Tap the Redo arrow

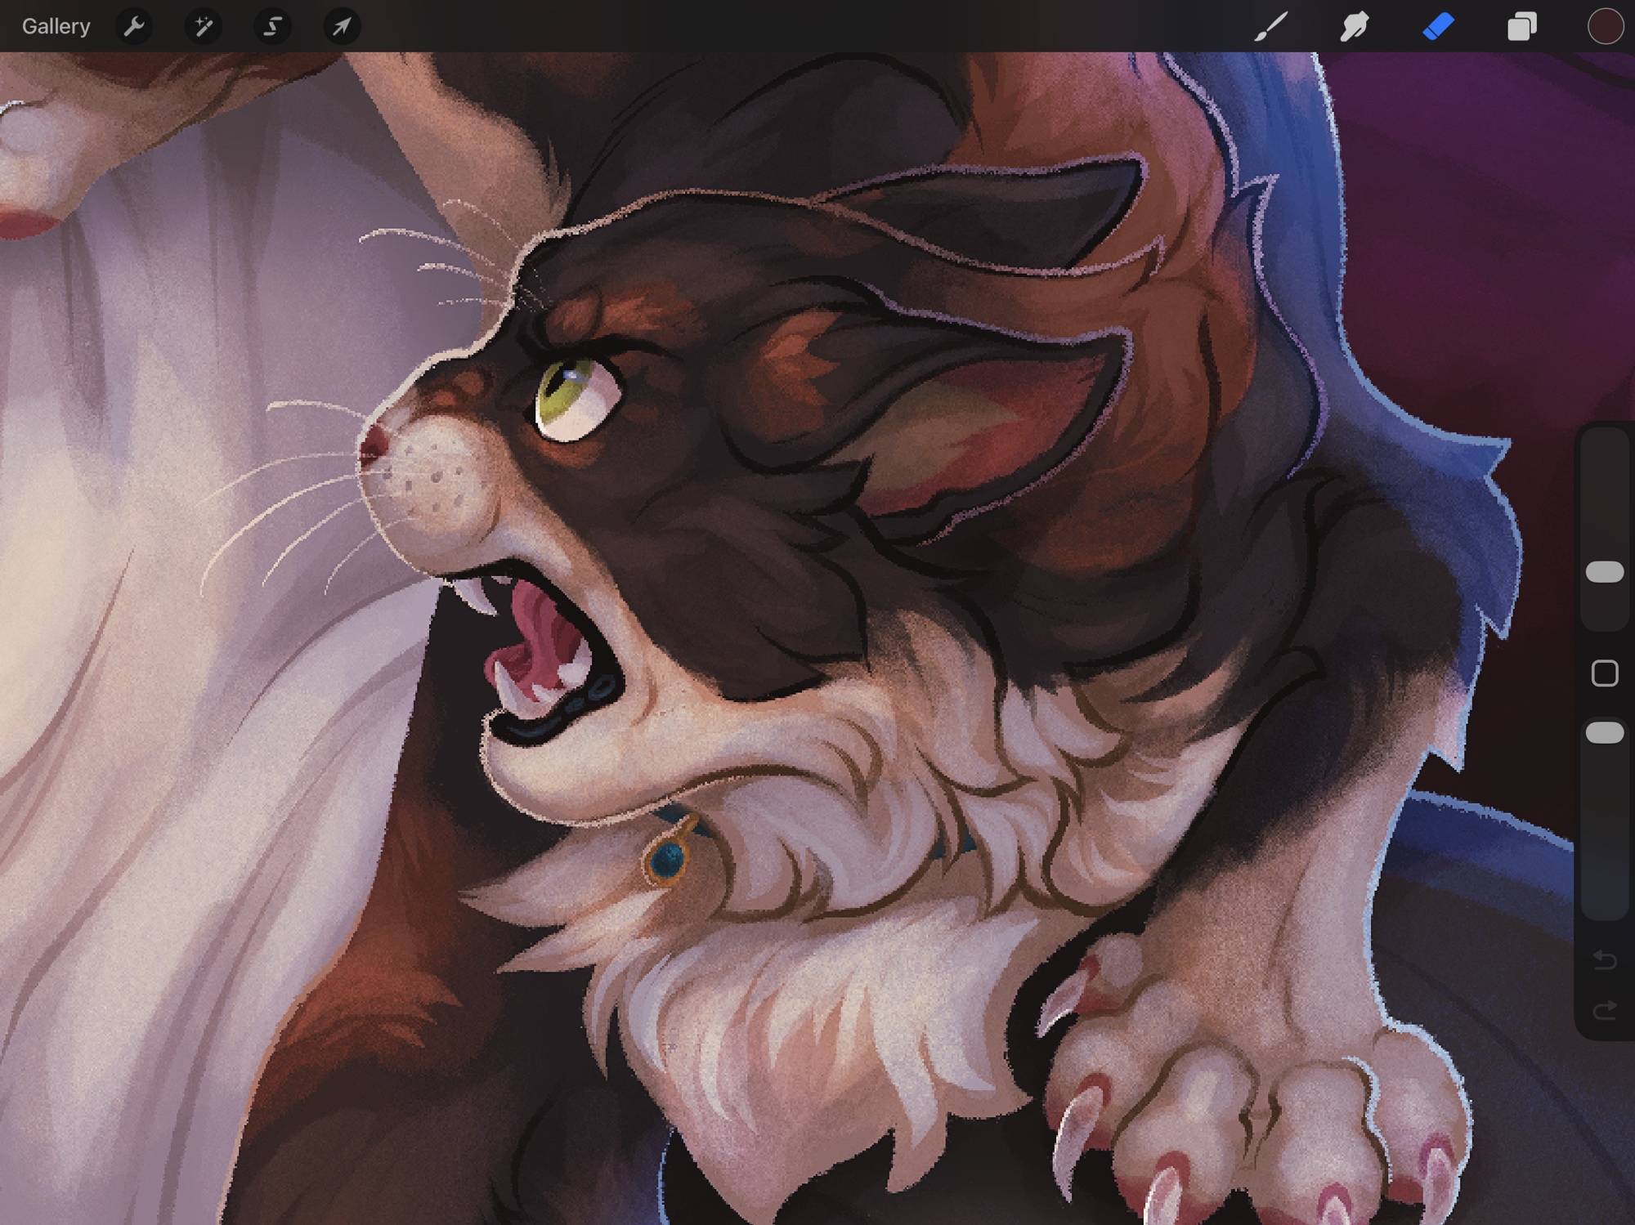pos(1604,1011)
